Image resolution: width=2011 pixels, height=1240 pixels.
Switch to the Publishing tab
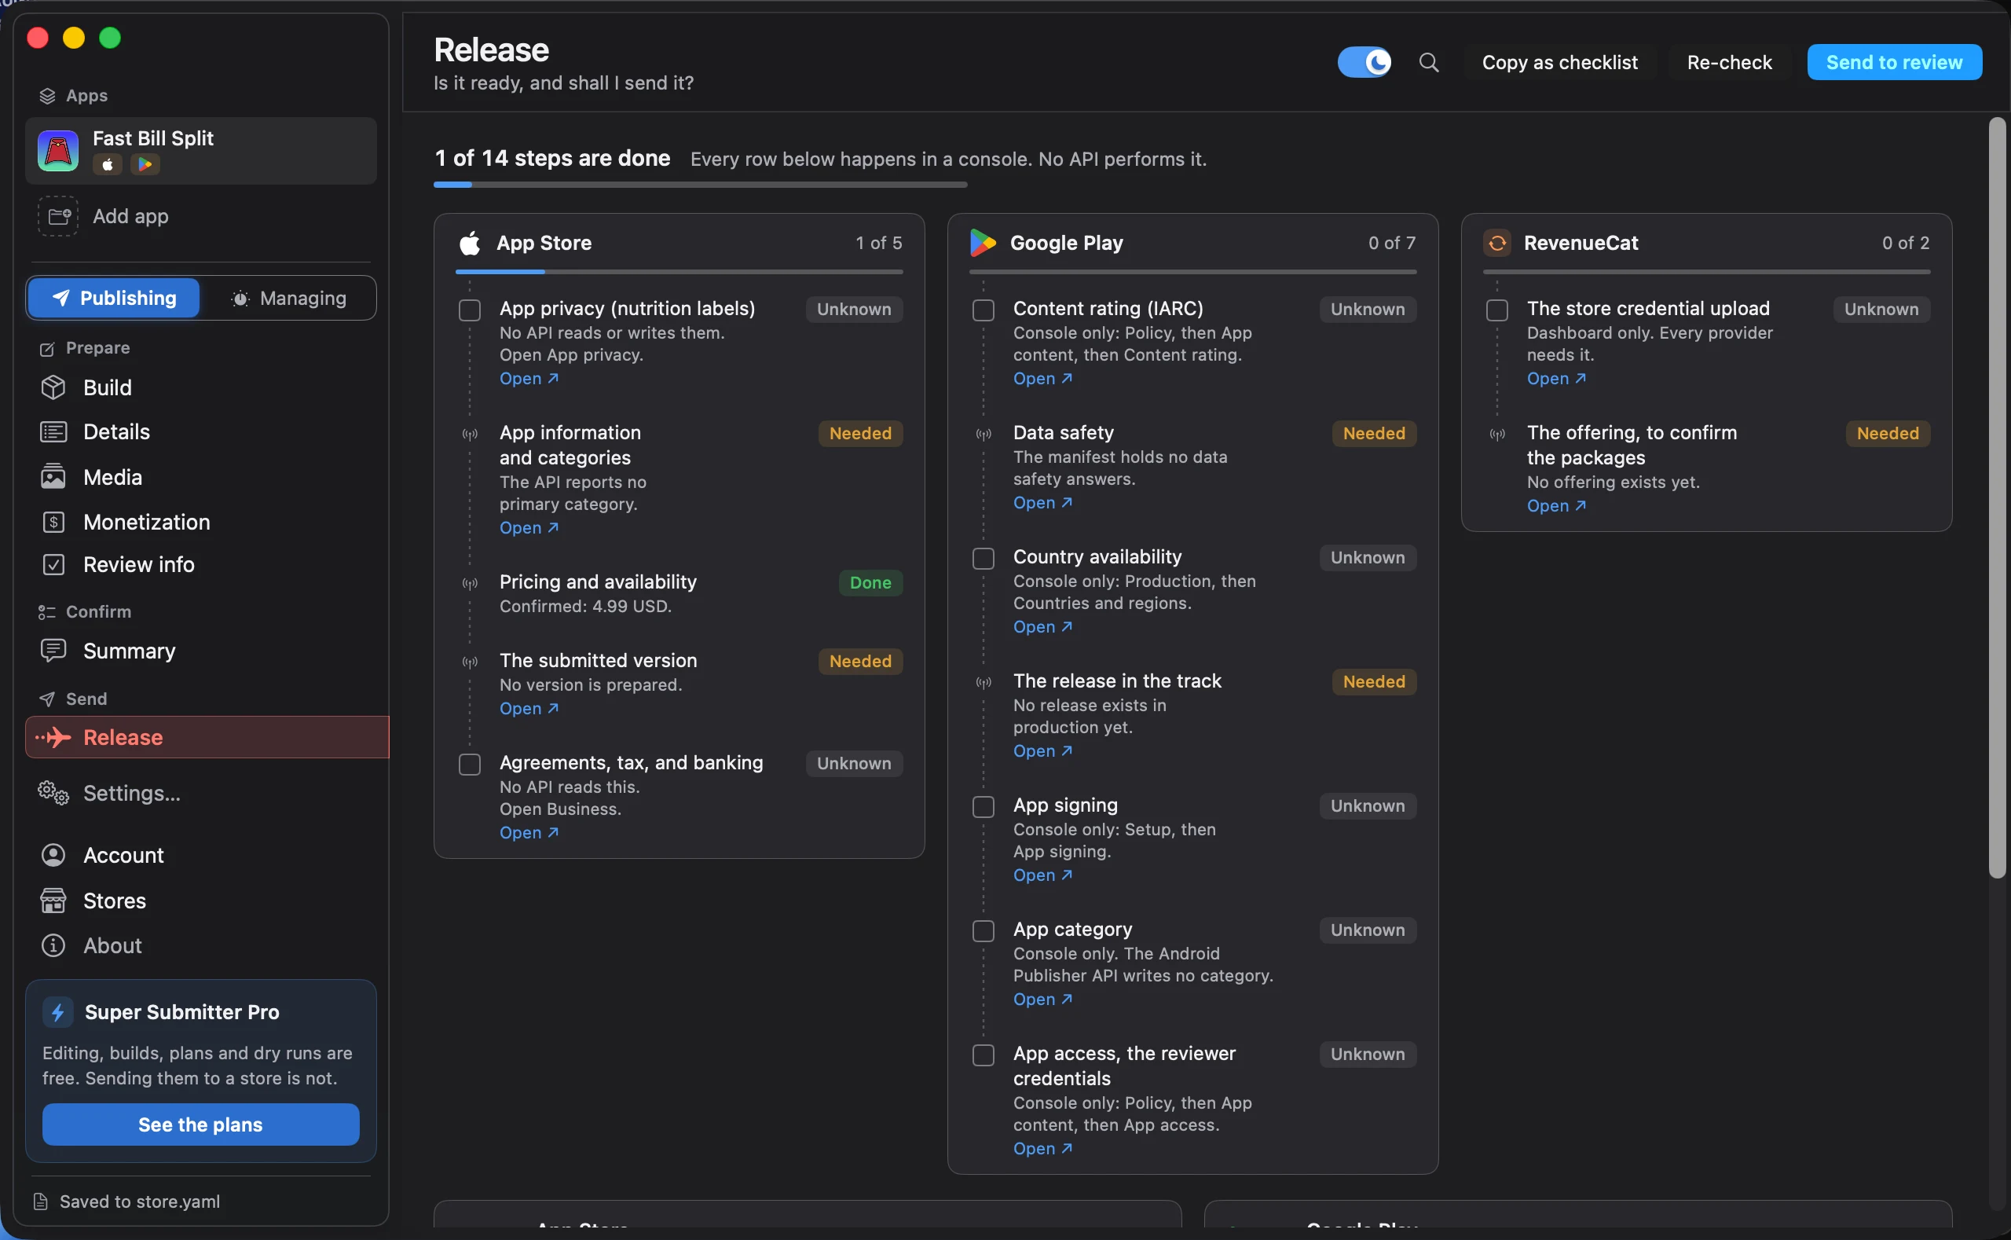coord(114,298)
